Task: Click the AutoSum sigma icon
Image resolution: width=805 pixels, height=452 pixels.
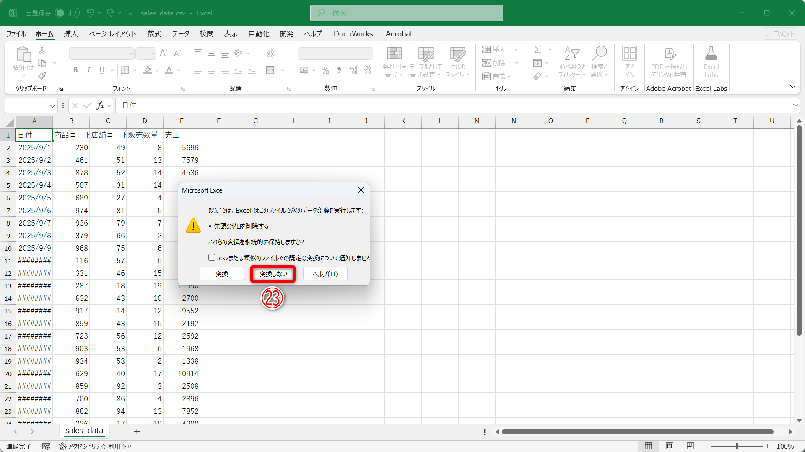Action: pyautogui.click(x=538, y=49)
